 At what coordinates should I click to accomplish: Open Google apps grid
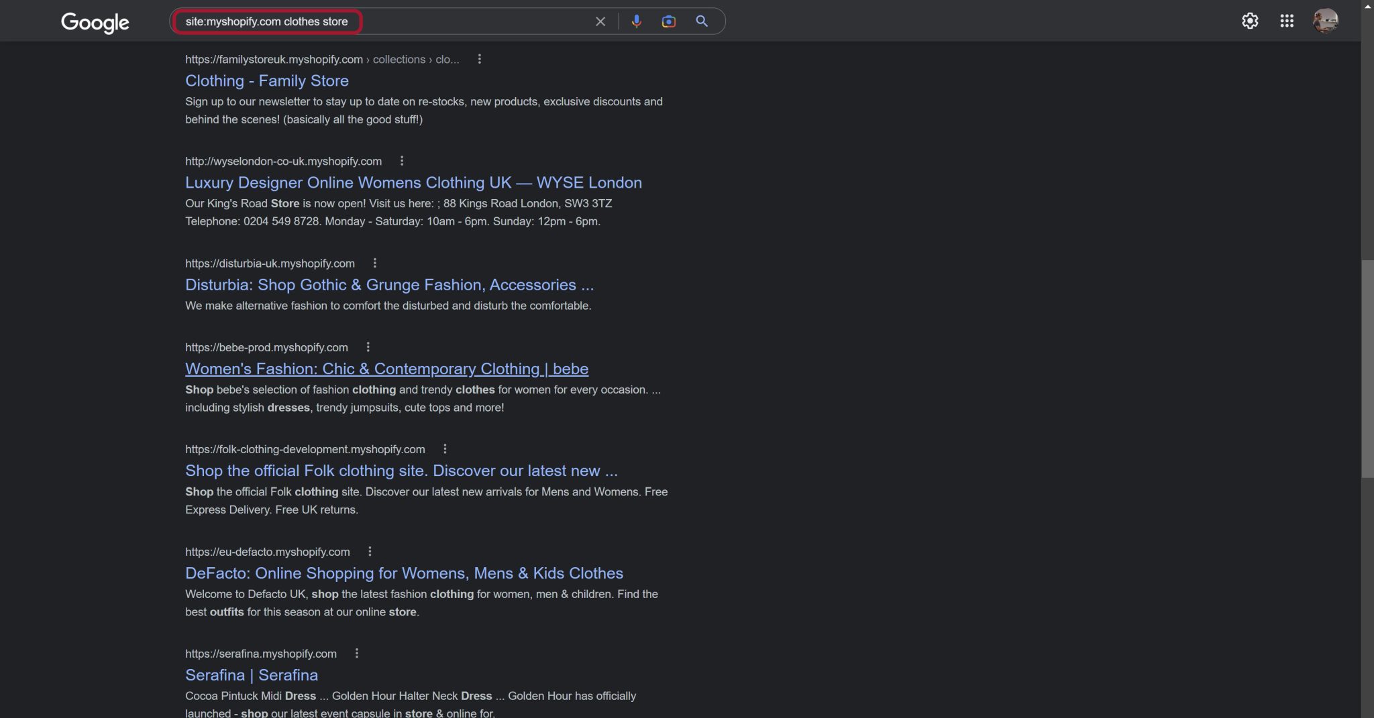point(1286,21)
